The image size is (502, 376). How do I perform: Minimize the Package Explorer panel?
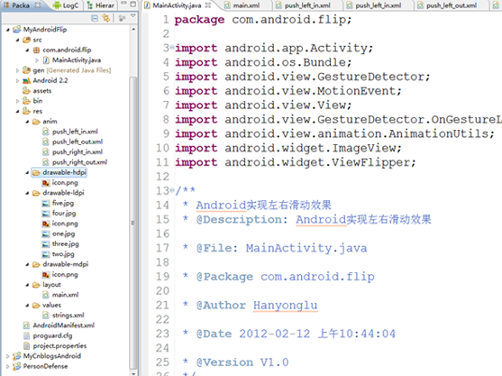tap(123, 4)
